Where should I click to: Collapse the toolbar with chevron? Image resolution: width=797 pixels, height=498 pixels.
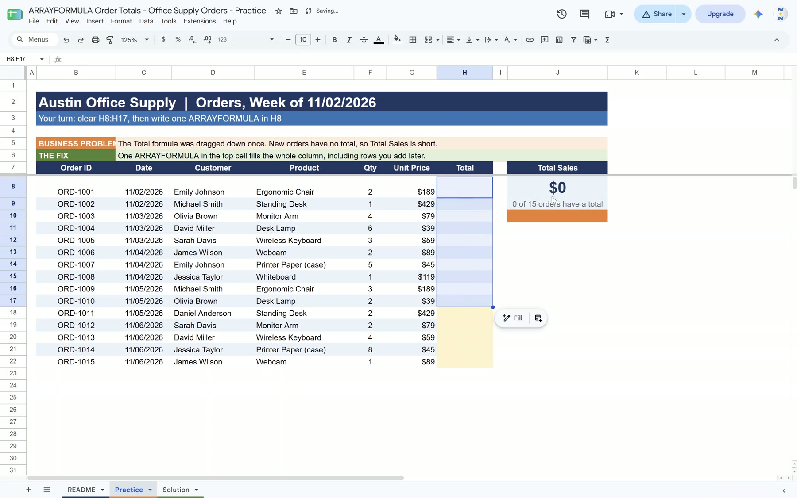point(777,40)
